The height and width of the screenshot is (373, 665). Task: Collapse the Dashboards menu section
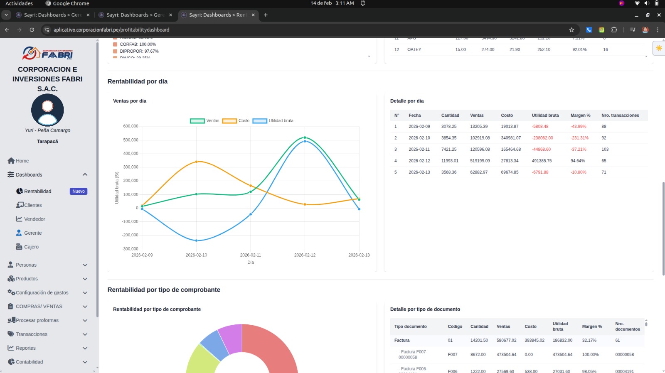tap(85, 175)
